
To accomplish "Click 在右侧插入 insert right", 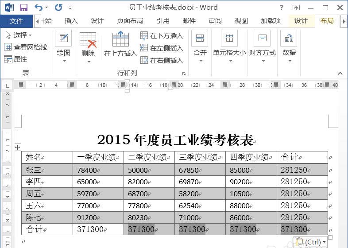I will pos(162,60).
